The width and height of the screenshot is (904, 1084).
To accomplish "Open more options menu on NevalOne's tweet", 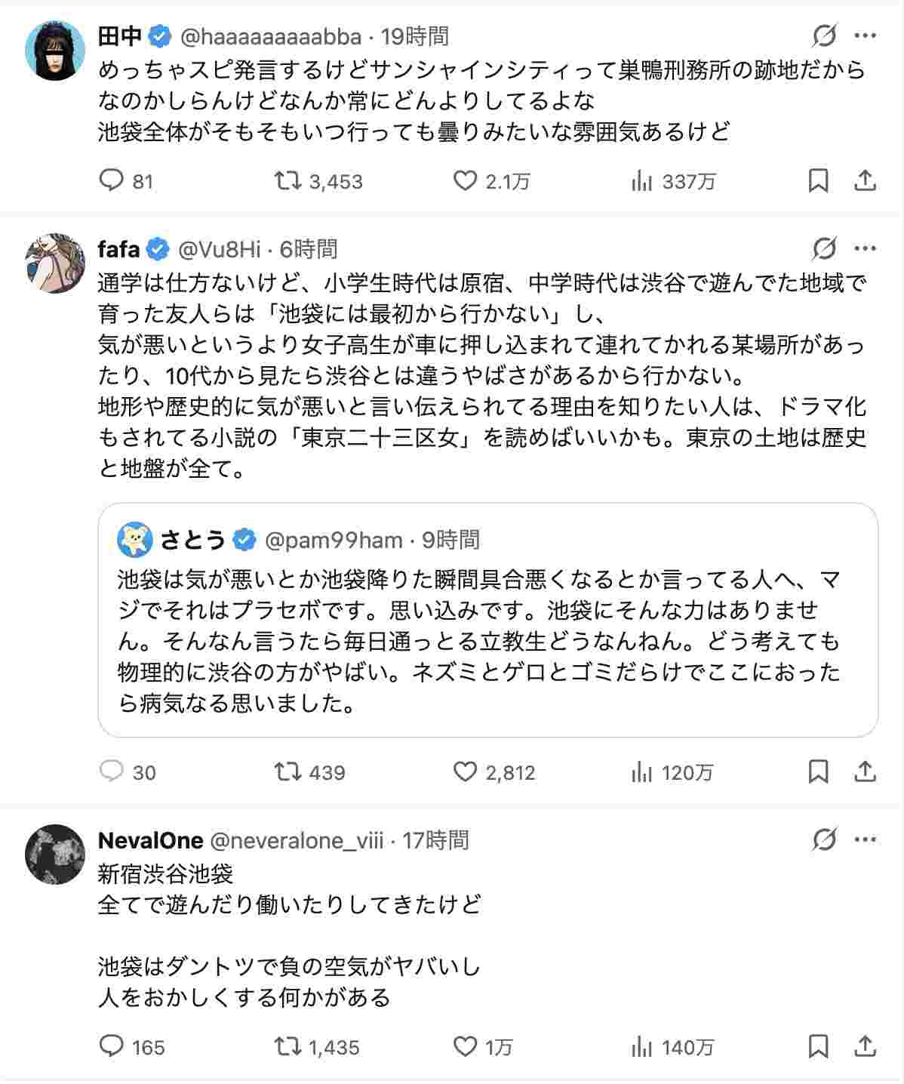I will pyautogui.click(x=865, y=840).
